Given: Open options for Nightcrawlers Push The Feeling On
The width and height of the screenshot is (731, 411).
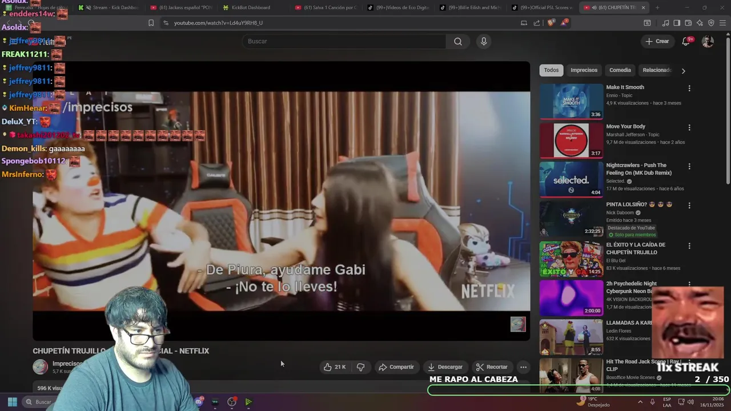Looking at the screenshot, I should pos(689,166).
